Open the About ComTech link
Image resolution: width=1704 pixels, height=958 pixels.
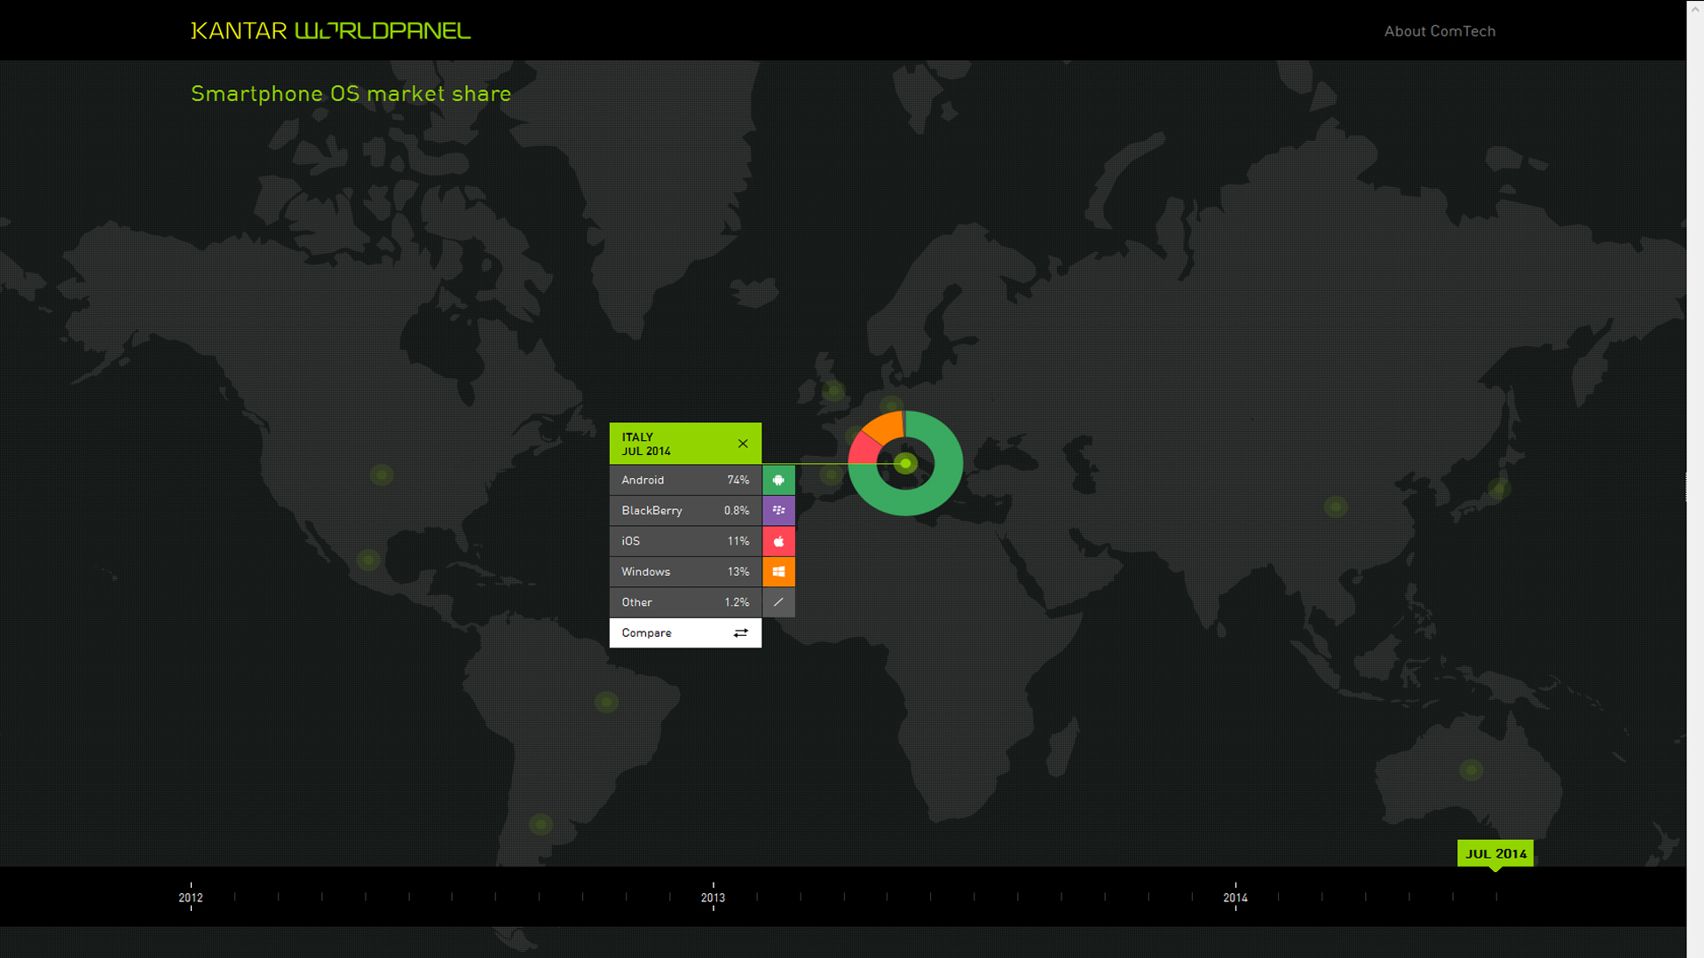click(x=1440, y=31)
